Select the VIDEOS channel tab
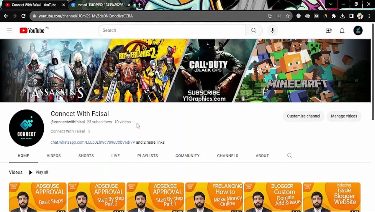The height and width of the screenshot is (212, 375). 54,156
